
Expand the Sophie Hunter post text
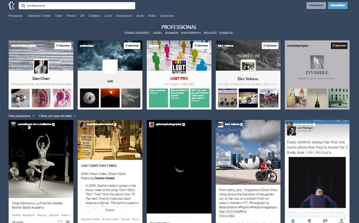coord(110,210)
